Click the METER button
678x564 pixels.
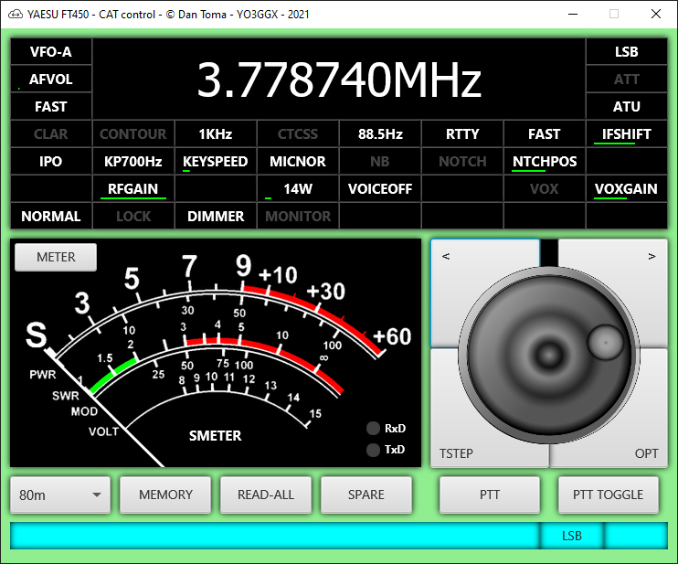pyautogui.click(x=56, y=257)
